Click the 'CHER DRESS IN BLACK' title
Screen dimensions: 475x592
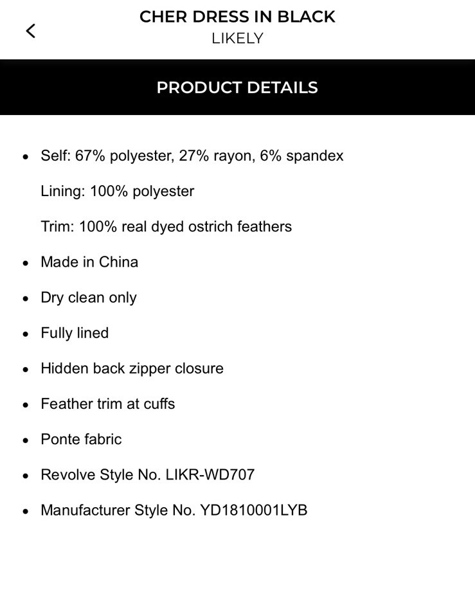coord(237,17)
